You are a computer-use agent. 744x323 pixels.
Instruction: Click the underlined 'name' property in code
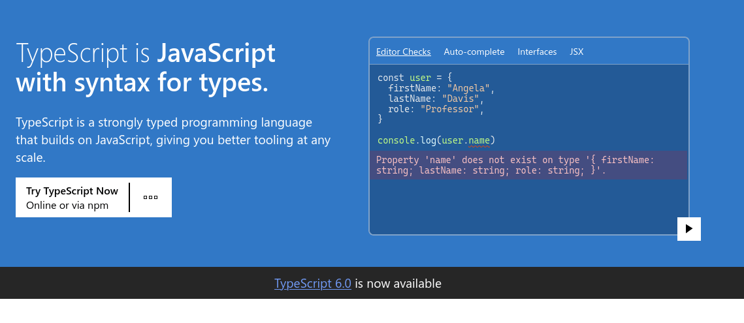click(x=479, y=140)
